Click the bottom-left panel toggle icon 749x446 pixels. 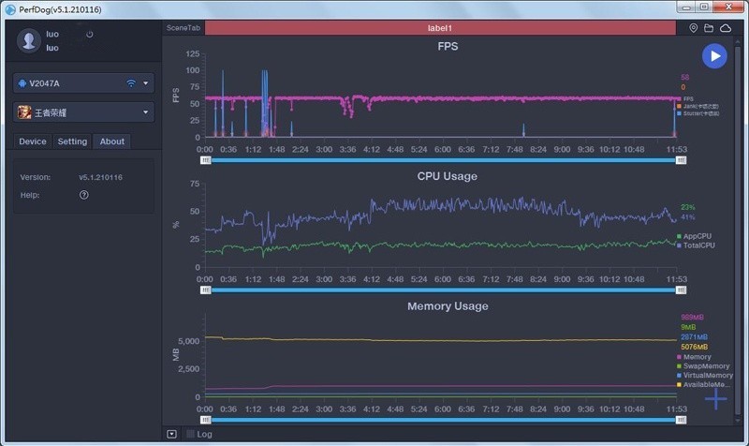171,434
